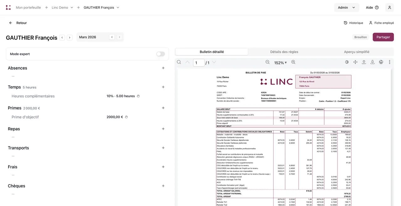Go to previous month from Mars 2026
Screen dimensions: 401x206
112,37
